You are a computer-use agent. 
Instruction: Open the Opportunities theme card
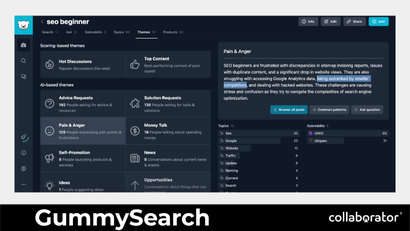coord(168,182)
